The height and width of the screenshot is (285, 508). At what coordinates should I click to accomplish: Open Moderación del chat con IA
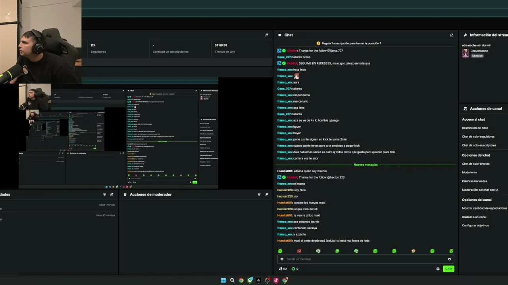point(480,190)
